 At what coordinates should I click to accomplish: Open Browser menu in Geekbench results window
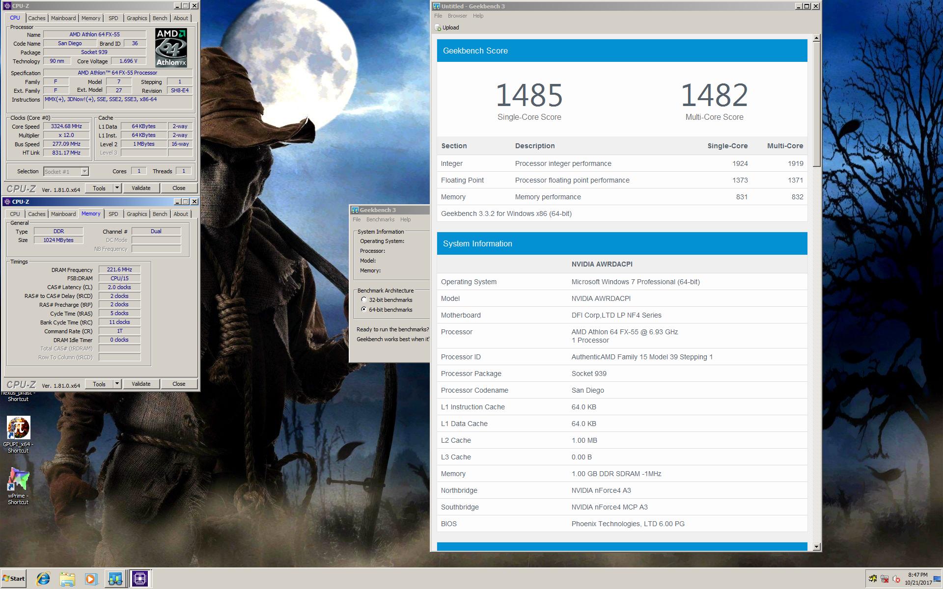[x=457, y=16]
